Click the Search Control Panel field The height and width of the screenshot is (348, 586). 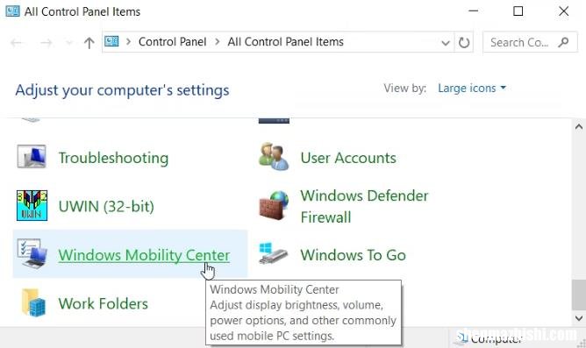[x=530, y=42]
